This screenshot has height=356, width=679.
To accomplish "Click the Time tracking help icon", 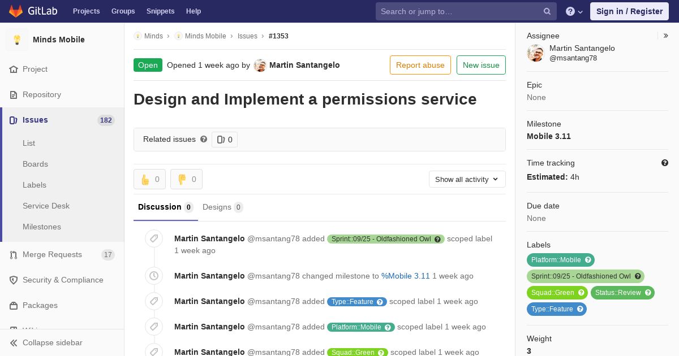I will tap(665, 163).
